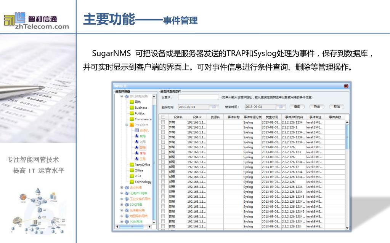Screen dimensions: 390x243
Task: Click the 无线Wifi网络 network icon
Action: point(127,193)
